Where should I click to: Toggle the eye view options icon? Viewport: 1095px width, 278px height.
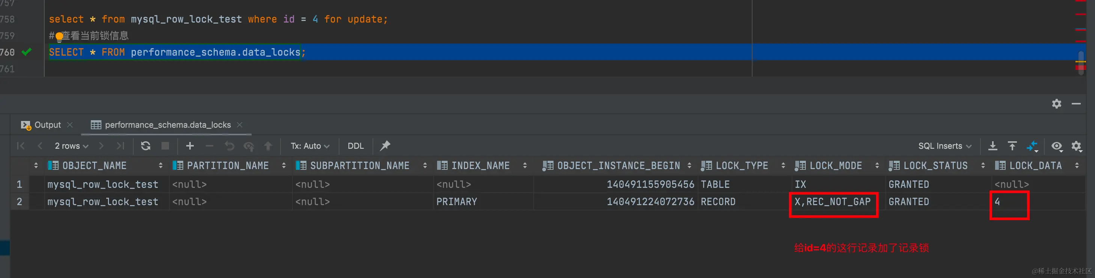pyautogui.click(x=1057, y=146)
